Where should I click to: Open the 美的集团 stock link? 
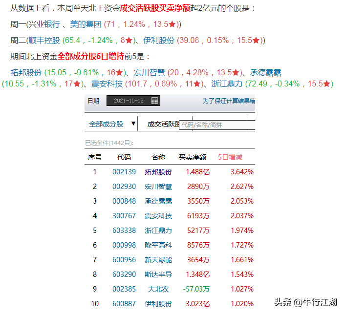pos(86,24)
